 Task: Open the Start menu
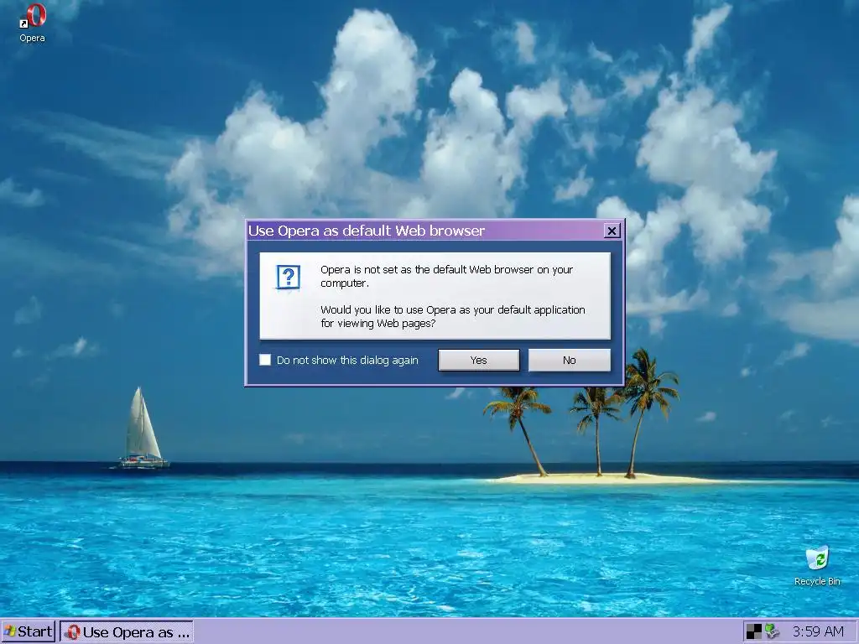click(28, 631)
